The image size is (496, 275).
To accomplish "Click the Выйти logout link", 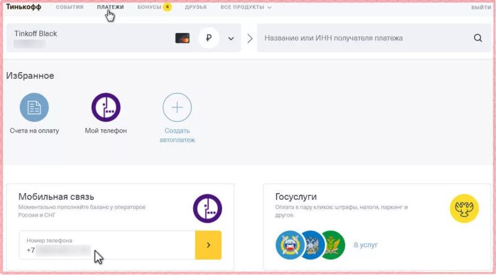I will (x=481, y=7).
